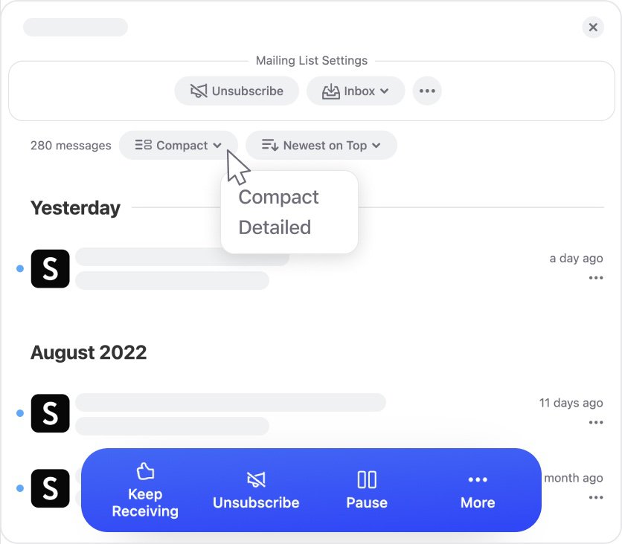Screen dimensions: 622x544
Task: Click the ellipsis menu button in Mailing List Settings
Action: (427, 91)
